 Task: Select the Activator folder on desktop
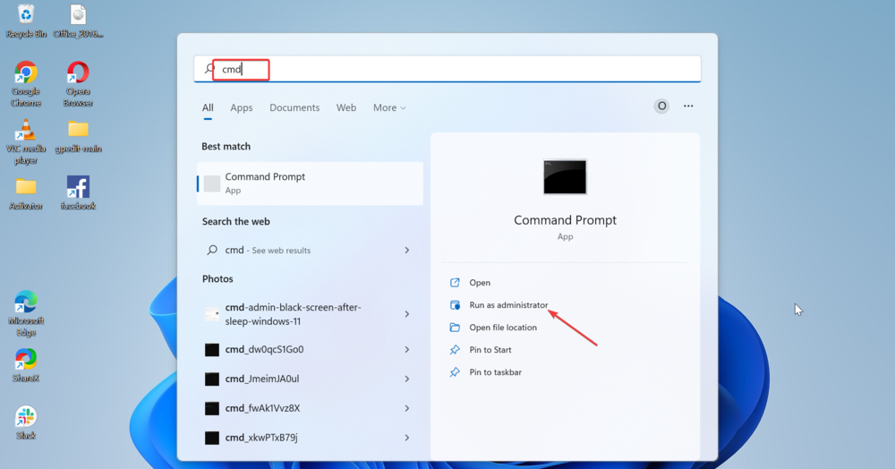click(26, 193)
